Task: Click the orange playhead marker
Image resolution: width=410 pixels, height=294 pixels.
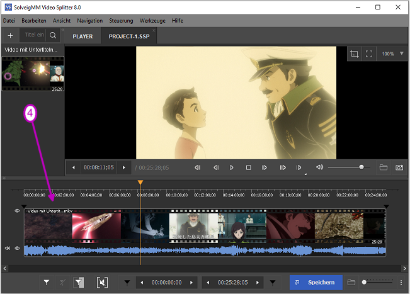Action: pos(140,182)
